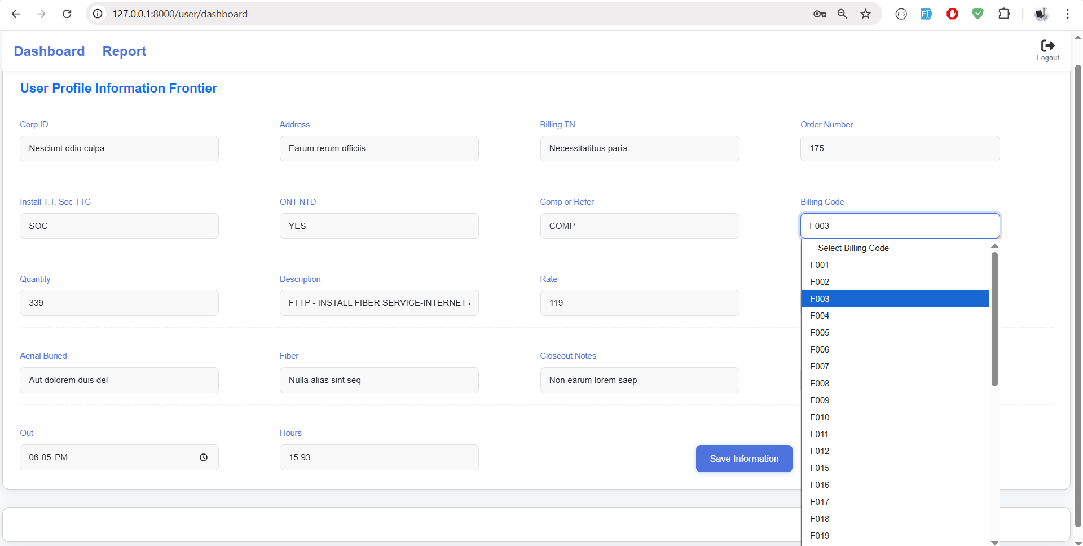Screen dimensions: 1083x546
Task: Click the browser back arrow
Action: coord(16,14)
